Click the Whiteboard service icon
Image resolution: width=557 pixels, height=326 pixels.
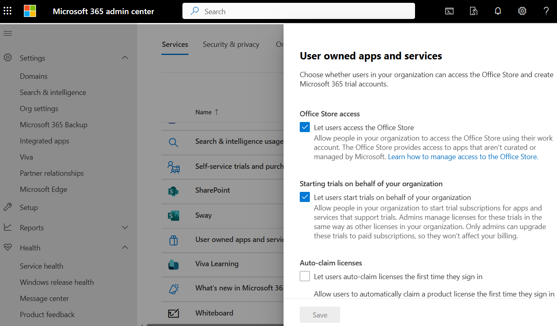pos(174,313)
